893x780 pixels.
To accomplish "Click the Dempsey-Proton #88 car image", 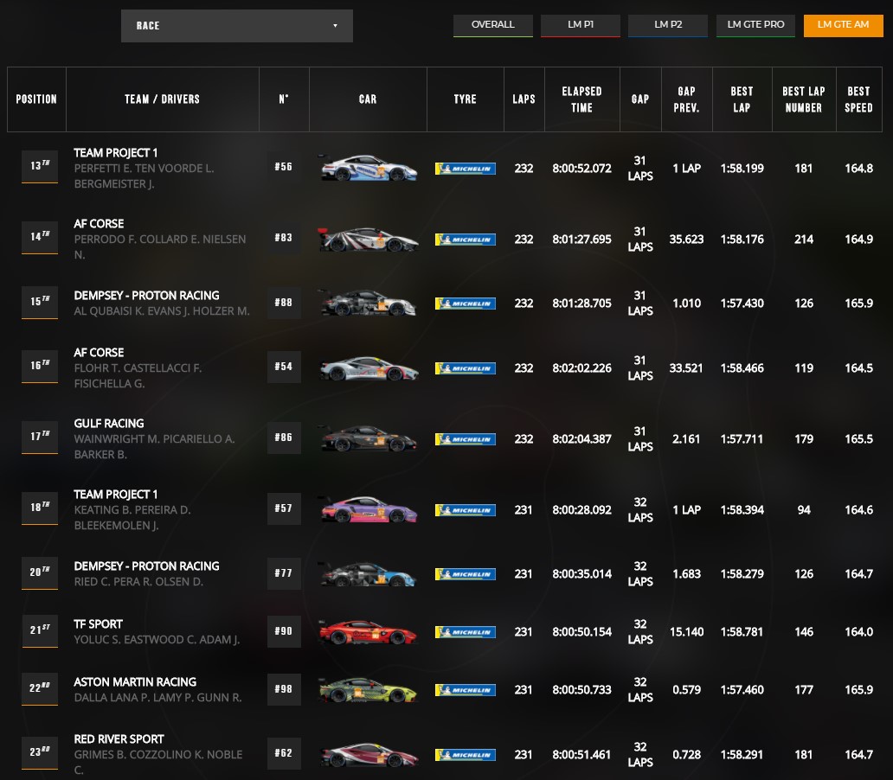I will [x=369, y=303].
